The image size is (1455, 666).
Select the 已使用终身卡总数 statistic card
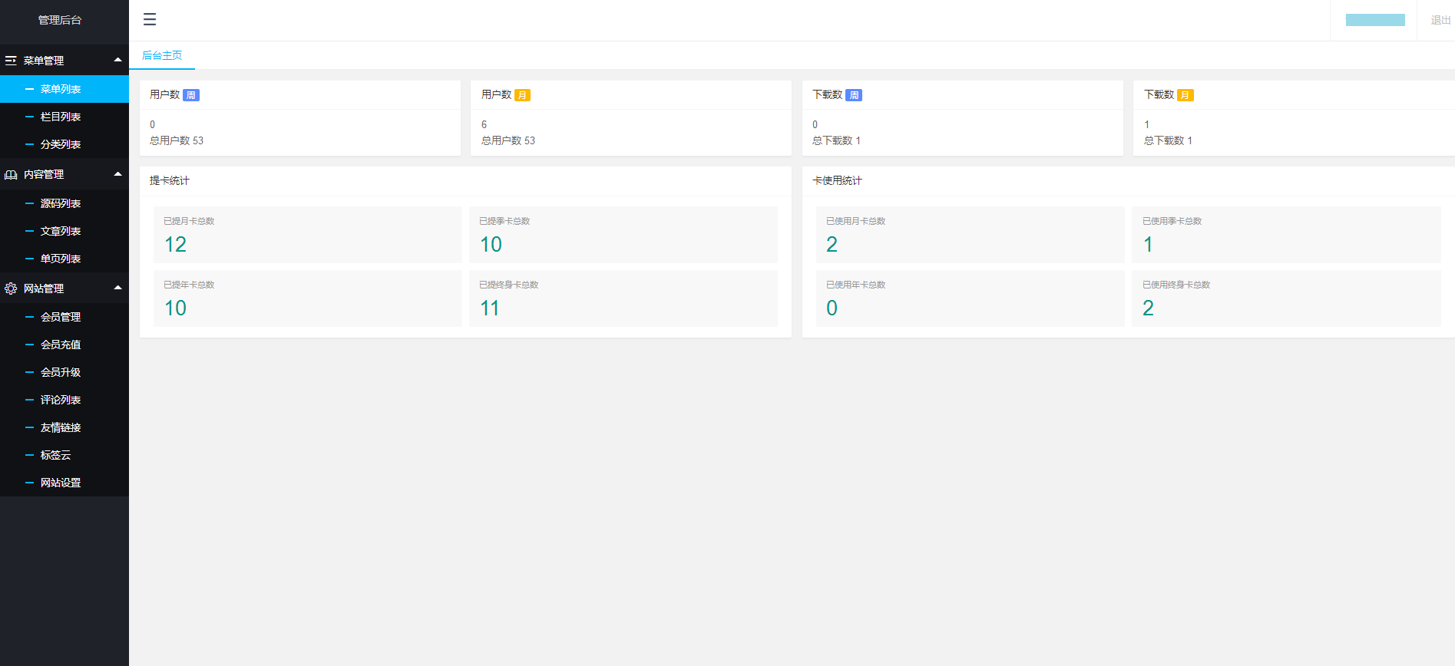pyautogui.click(x=1285, y=298)
